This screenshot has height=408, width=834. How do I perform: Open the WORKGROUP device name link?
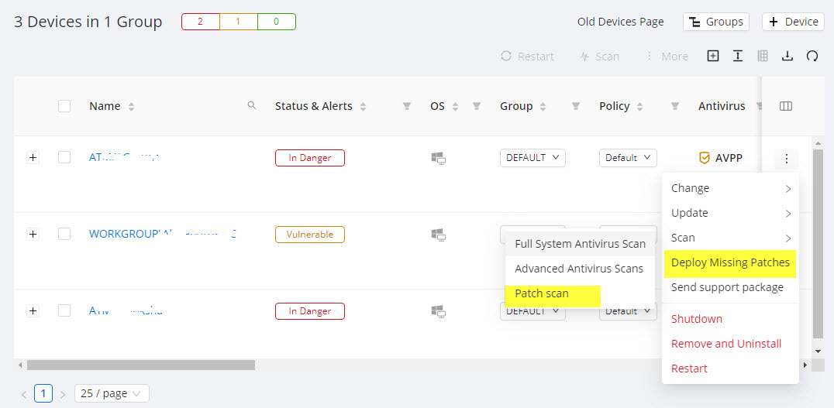(163, 234)
